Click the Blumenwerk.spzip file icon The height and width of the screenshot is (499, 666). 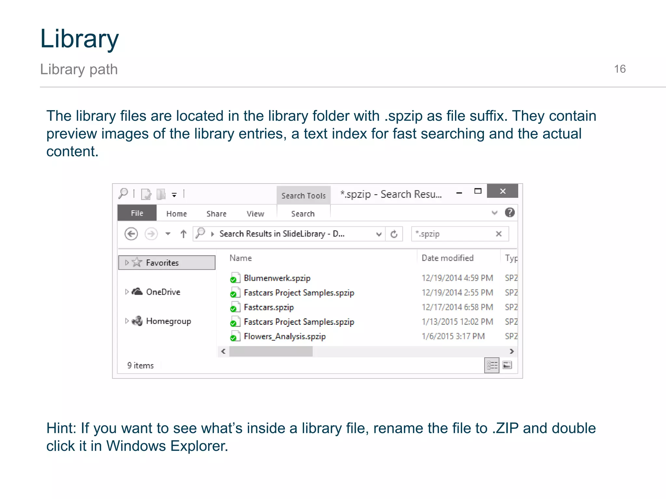pyautogui.click(x=235, y=278)
